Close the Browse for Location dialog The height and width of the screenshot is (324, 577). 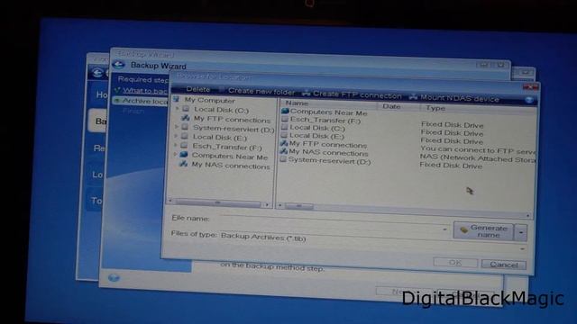pyautogui.click(x=531, y=86)
